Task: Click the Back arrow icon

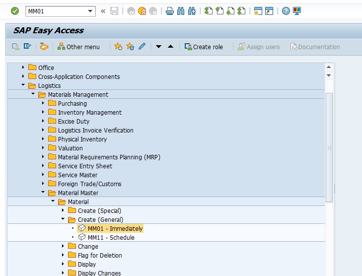Action: tap(131, 11)
